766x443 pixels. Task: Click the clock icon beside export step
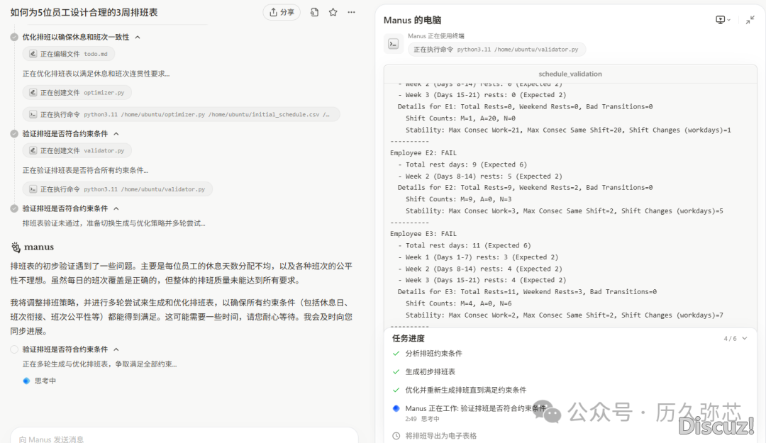coord(396,436)
